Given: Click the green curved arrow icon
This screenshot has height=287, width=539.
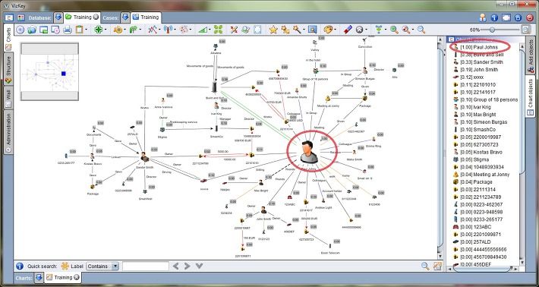Looking at the screenshot, I should click(134, 30).
